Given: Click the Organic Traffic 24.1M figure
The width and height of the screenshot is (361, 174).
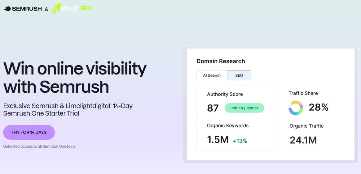Looking at the screenshot, I should point(303,140).
